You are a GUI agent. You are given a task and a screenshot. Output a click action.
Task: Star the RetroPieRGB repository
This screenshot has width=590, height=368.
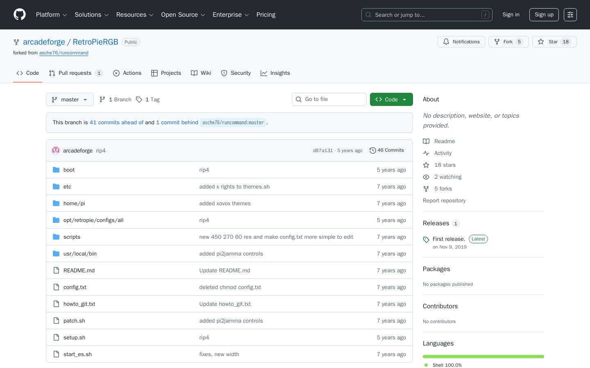554,42
